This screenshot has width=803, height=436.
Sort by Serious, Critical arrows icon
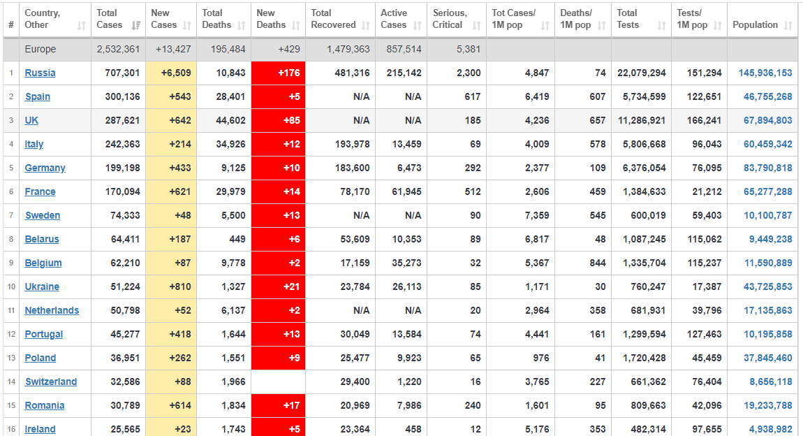coord(476,26)
